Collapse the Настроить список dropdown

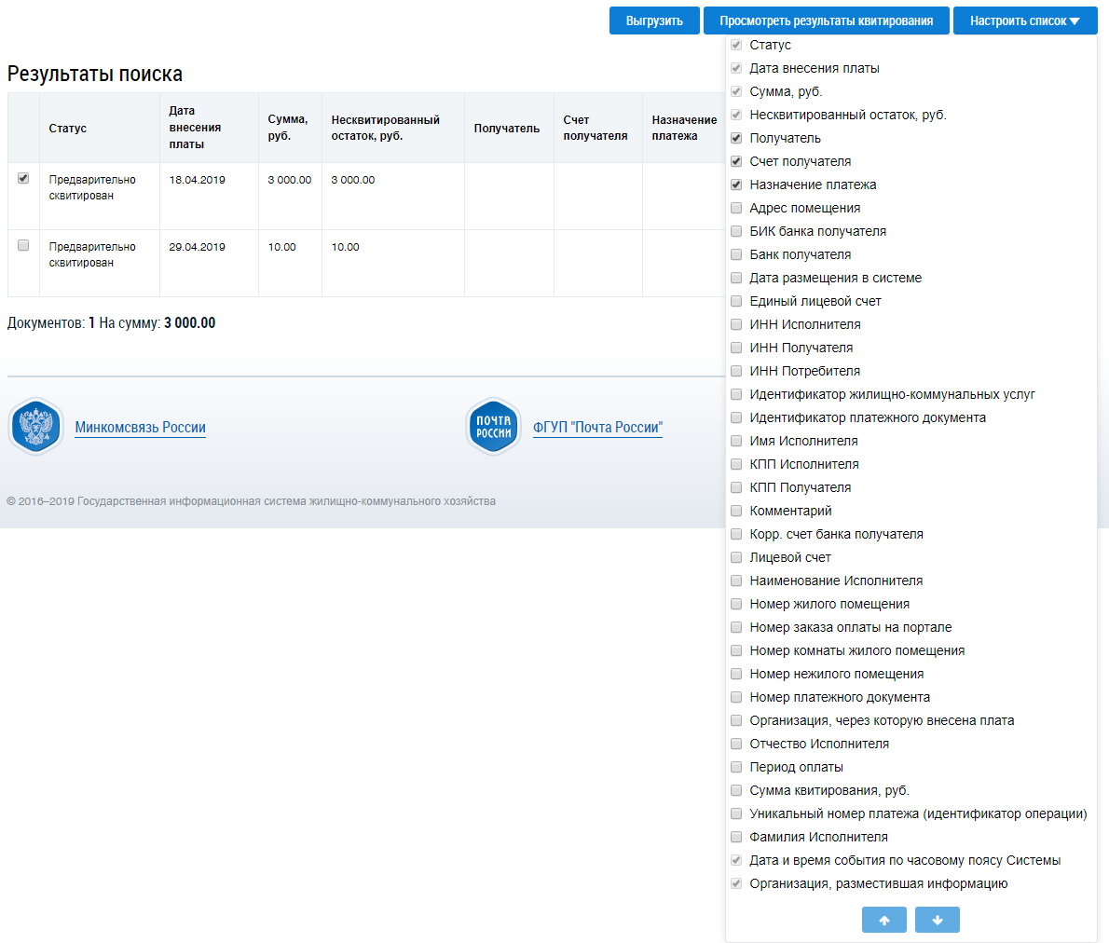[1024, 20]
